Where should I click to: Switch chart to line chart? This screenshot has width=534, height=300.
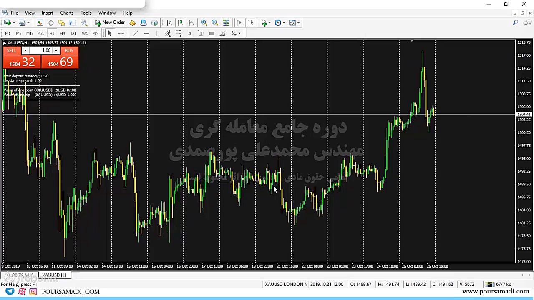point(191,23)
